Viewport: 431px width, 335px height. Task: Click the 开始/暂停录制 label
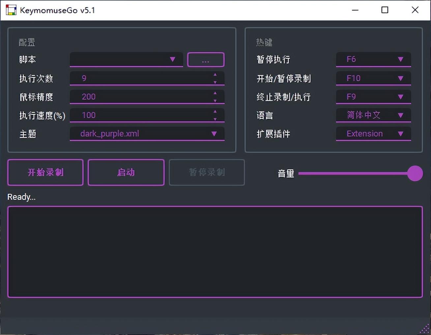coord(284,78)
